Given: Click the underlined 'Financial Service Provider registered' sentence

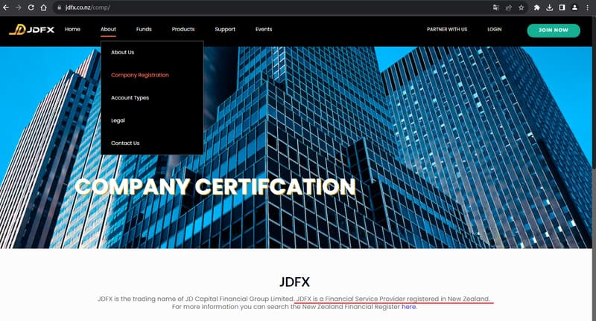Looking at the screenshot, I should 393,299.
